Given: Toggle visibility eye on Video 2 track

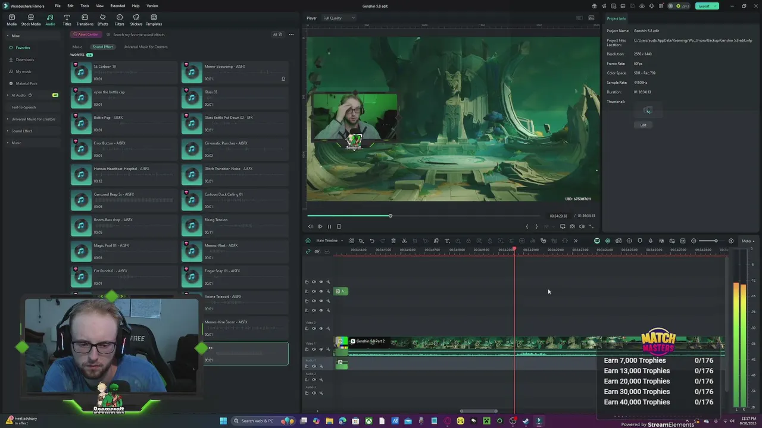Looking at the screenshot, I should coord(321,328).
